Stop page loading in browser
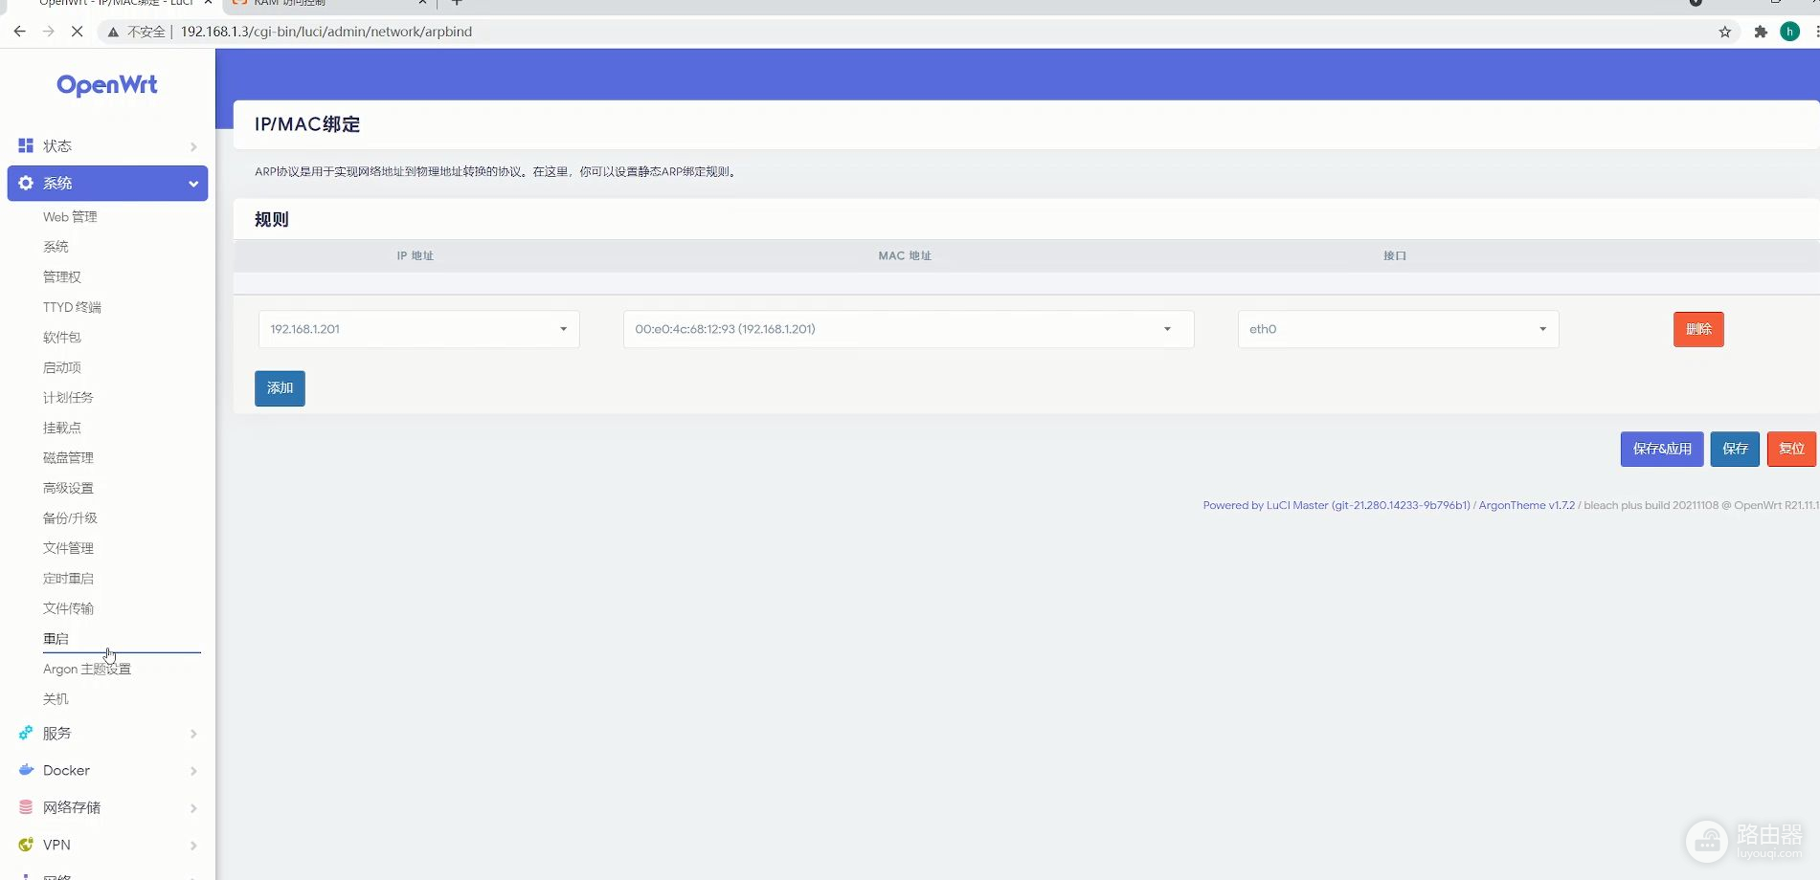Viewport: 1820px width, 880px height. [x=78, y=32]
